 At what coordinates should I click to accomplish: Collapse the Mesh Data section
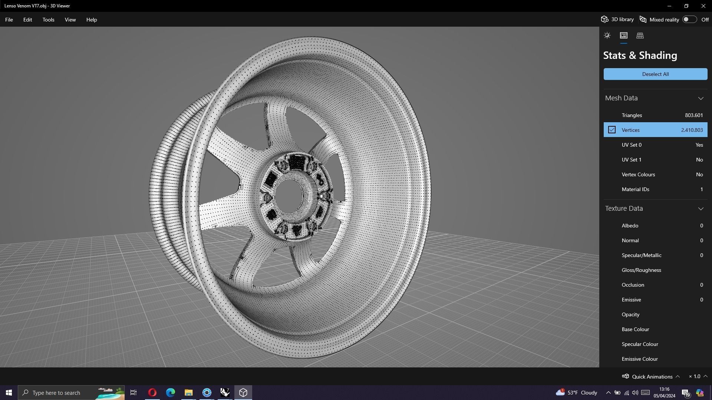click(701, 98)
